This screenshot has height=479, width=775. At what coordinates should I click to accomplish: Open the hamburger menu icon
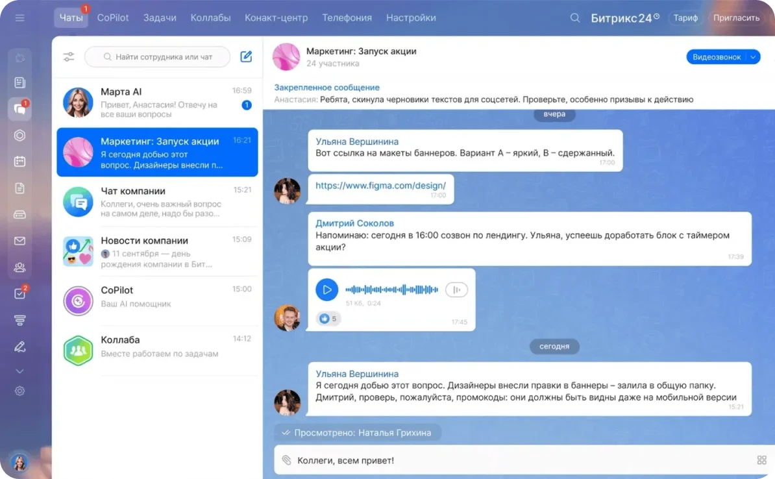pos(19,18)
